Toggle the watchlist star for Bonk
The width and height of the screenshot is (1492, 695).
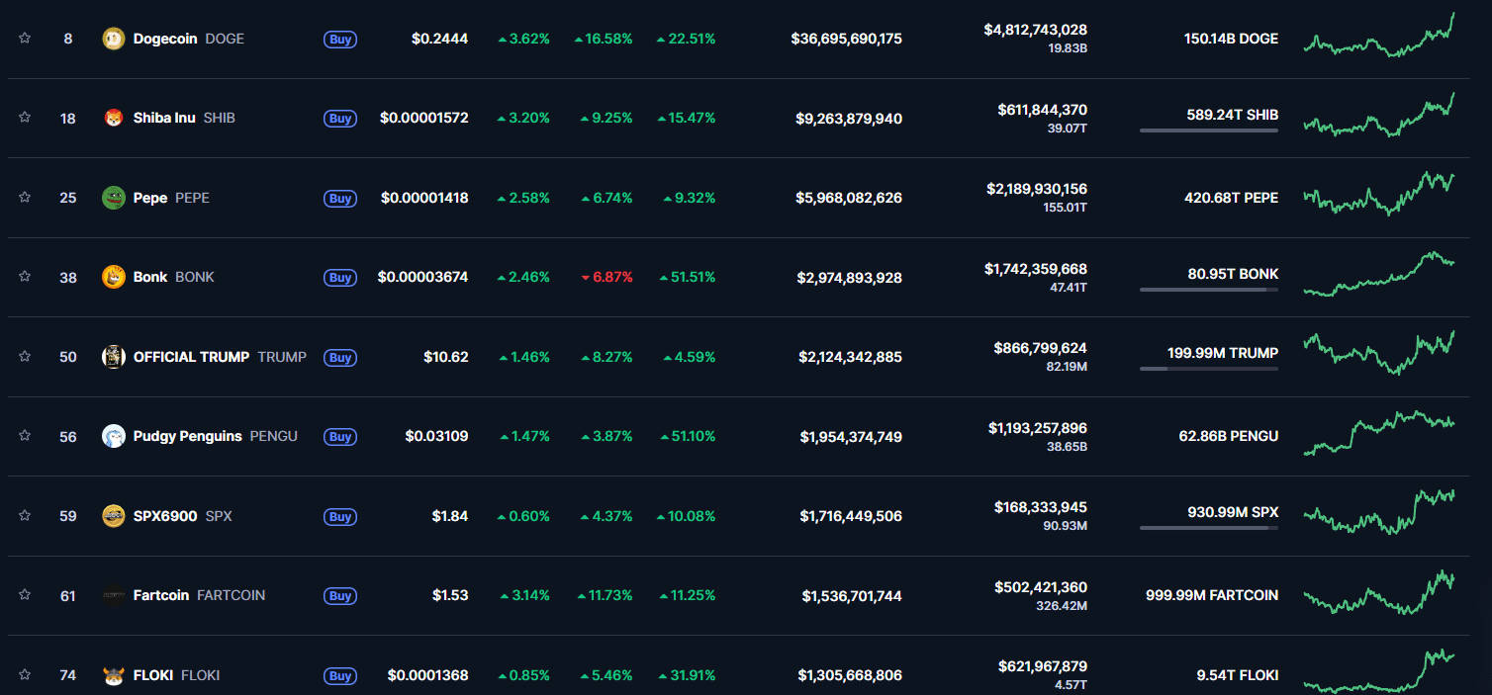25,277
